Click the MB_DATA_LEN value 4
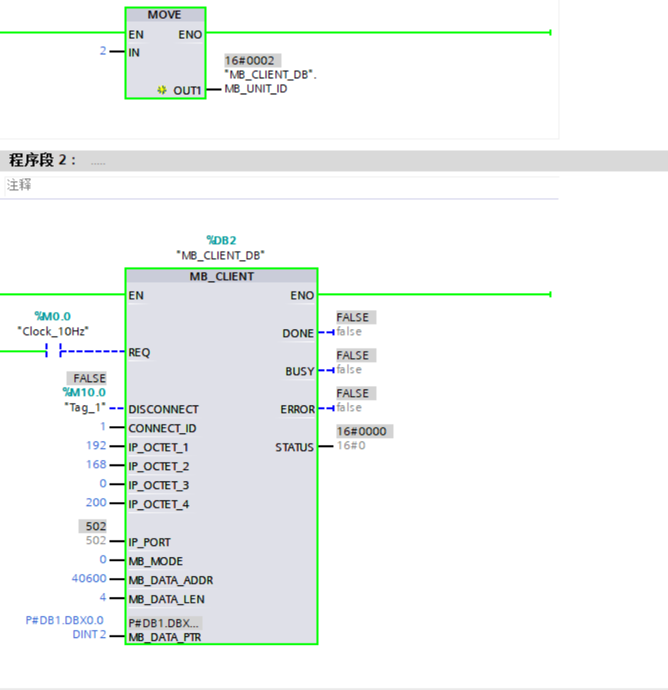The image size is (668, 690). [103, 597]
